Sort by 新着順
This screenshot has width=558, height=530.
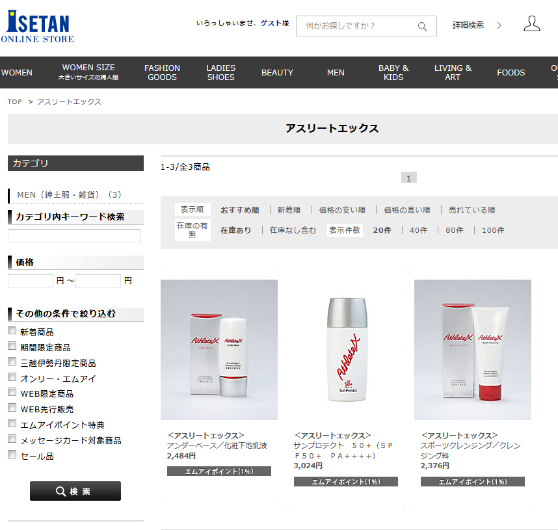point(289,210)
